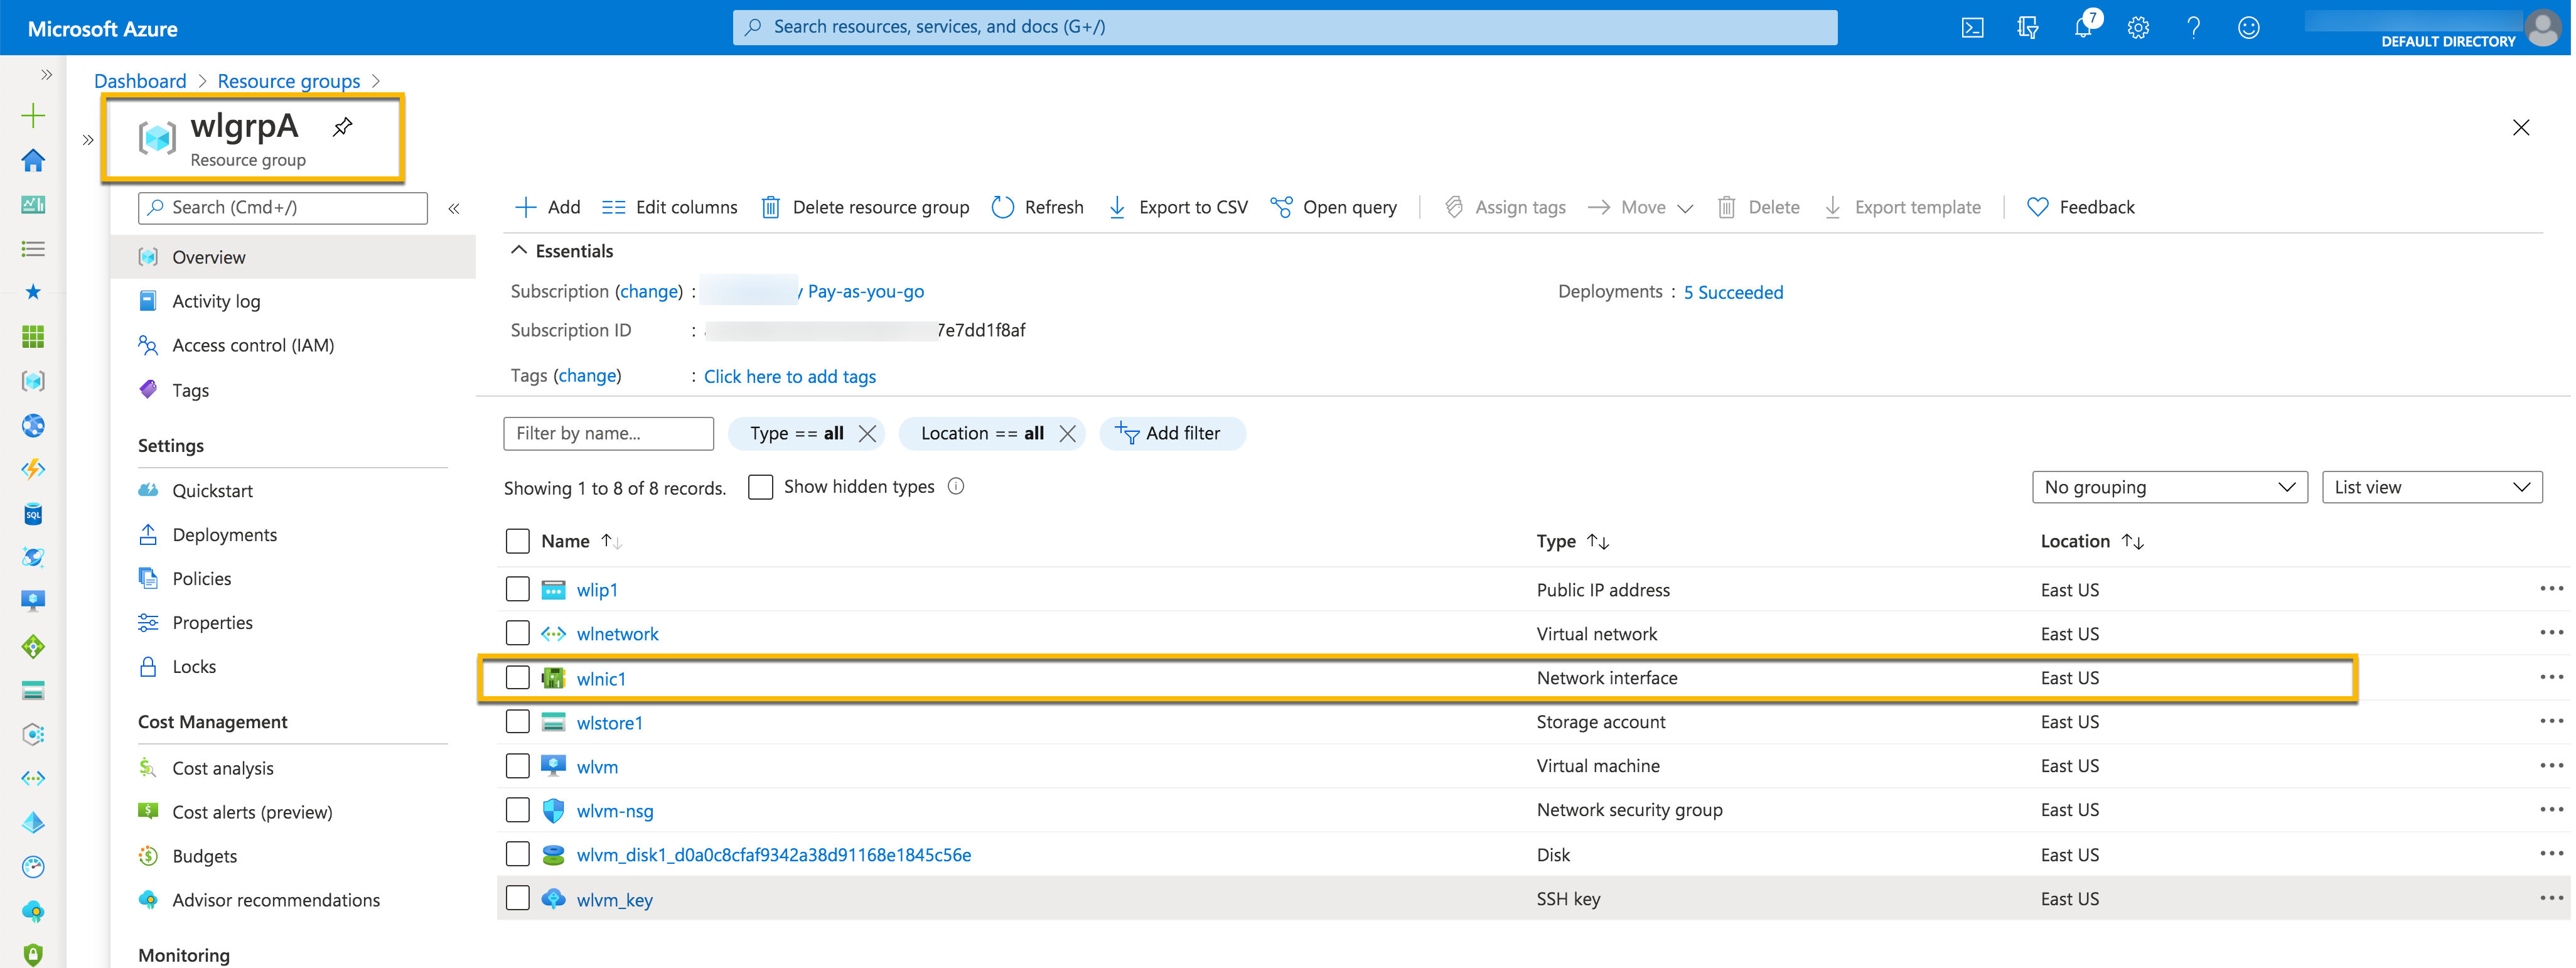The width and height of the screenshot is (2576, 968).
Task: Open Cloud Shell from top bar
Action: tap(1972, 28)
